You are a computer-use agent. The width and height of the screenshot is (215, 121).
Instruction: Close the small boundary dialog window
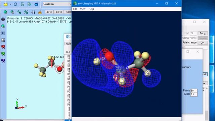pos(198,52)
